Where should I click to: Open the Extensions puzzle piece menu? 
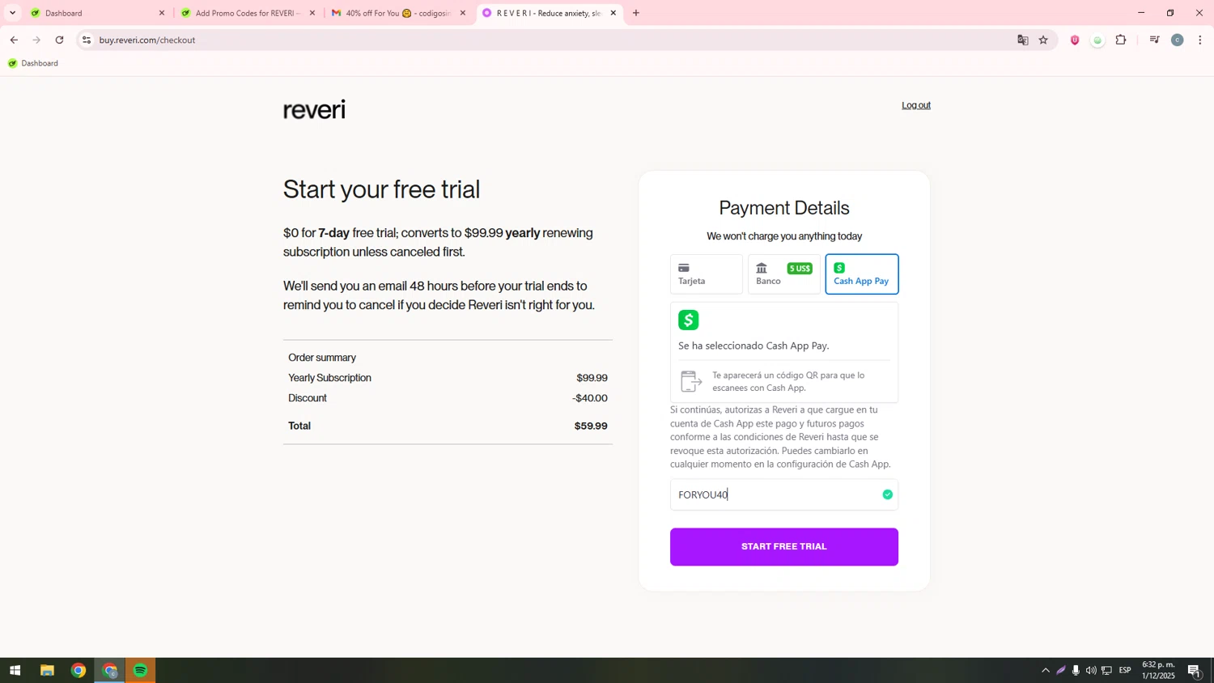pos(1121,40)
